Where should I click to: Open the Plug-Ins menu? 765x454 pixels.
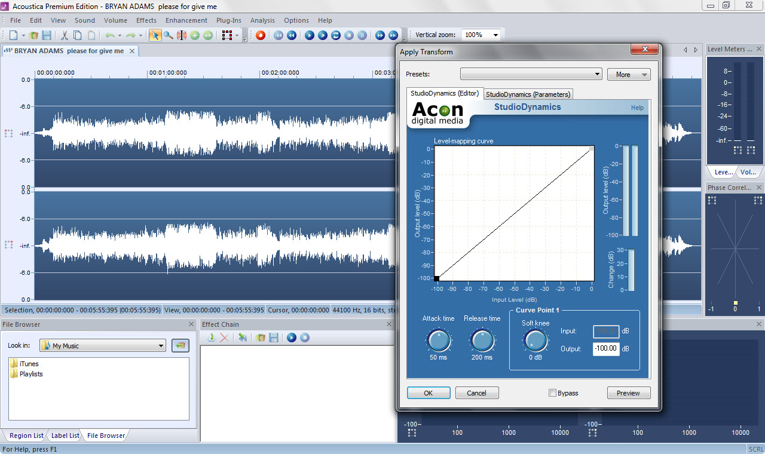click(x=229, y=20)
